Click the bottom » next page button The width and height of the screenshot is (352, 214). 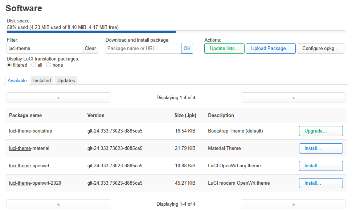pos(293,204)
